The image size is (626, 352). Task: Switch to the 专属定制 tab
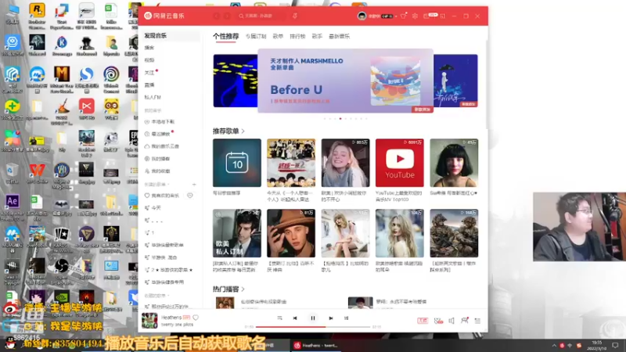point(256,36)
